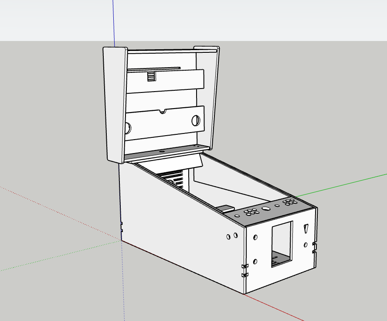387x321 pixels.
Task: Click the left side panel of the backbox
Action: click(x=114, y=105)
